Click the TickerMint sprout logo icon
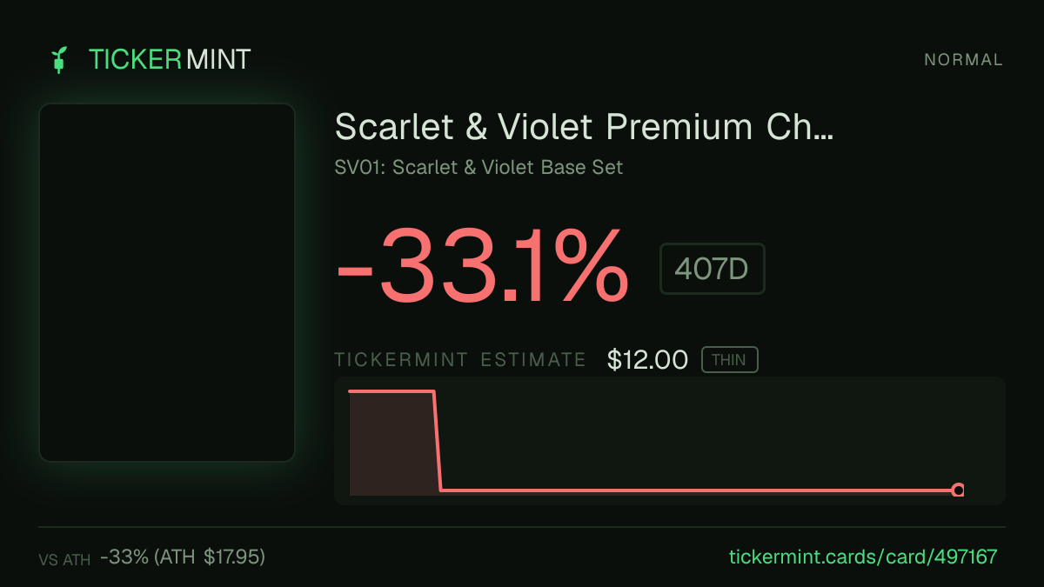This screenshot has width=1044, height=587. pos(59,60)
